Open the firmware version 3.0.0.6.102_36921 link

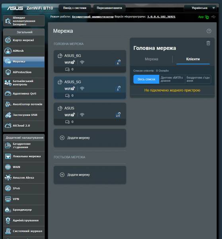[161, 17]
